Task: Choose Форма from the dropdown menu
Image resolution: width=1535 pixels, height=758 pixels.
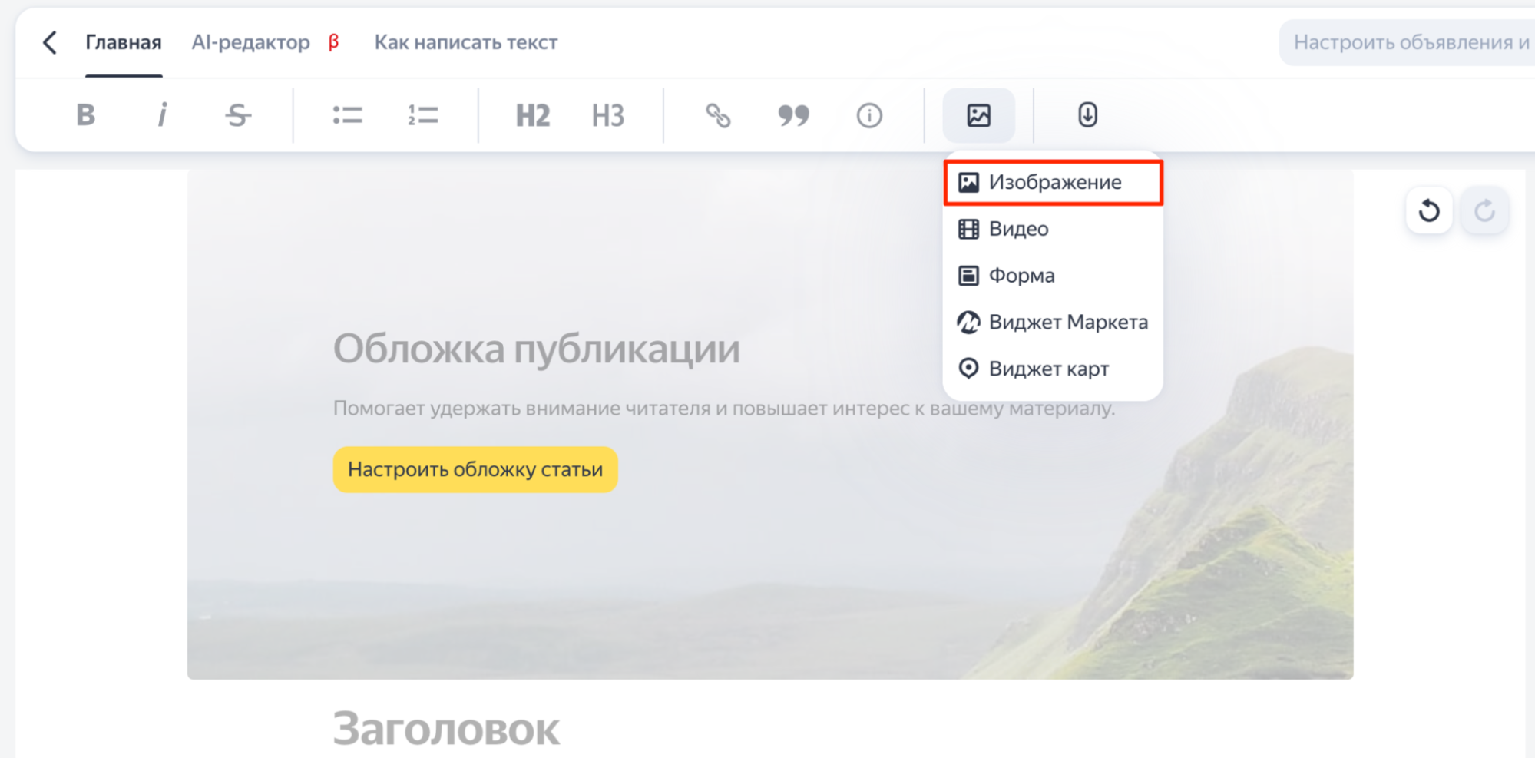Action: 1054,276
